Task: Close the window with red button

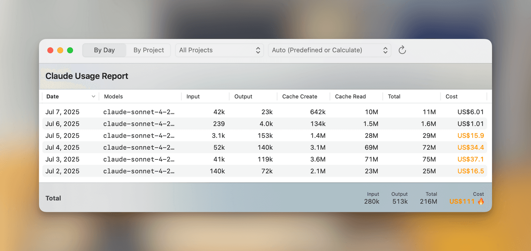Action: click(x=50, y=50)
